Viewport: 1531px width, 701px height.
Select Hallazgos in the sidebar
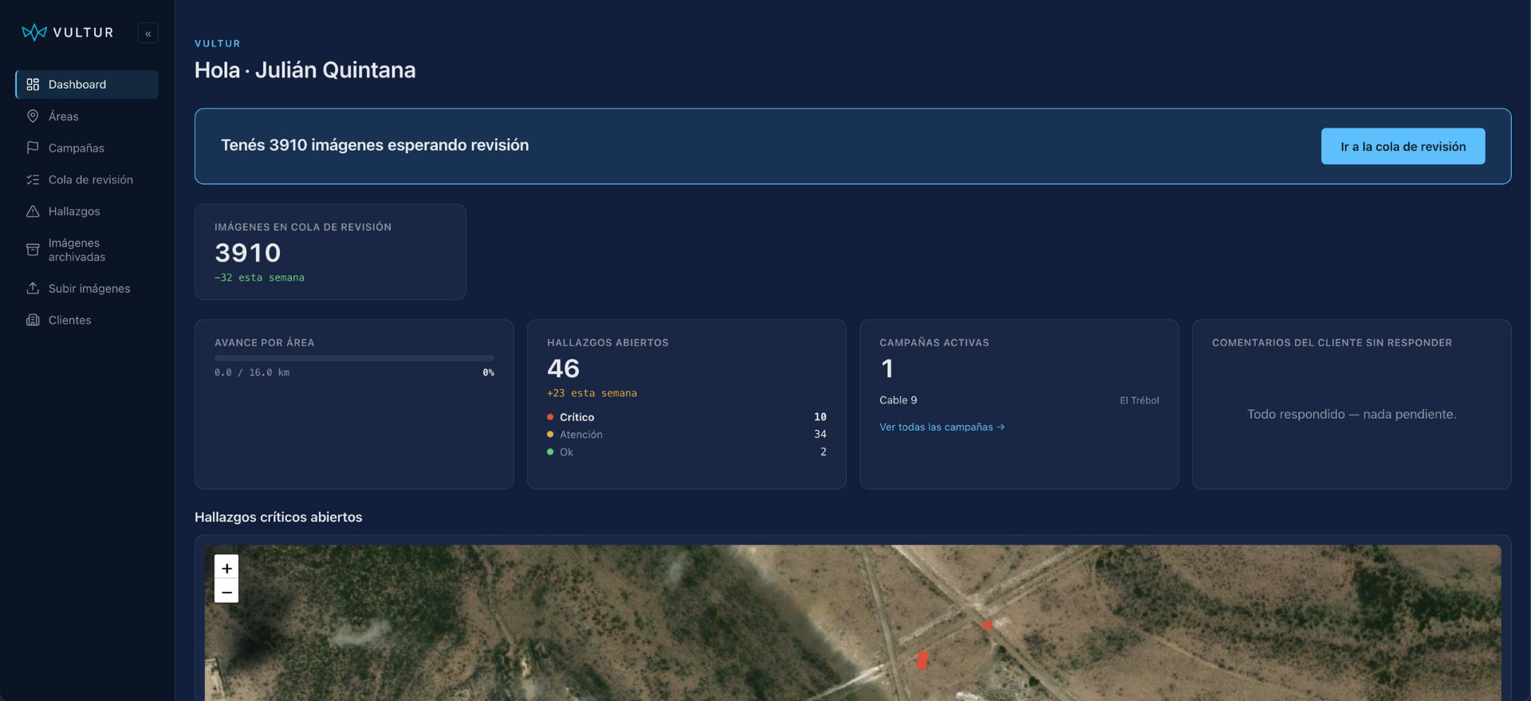[x=87, y=211]
